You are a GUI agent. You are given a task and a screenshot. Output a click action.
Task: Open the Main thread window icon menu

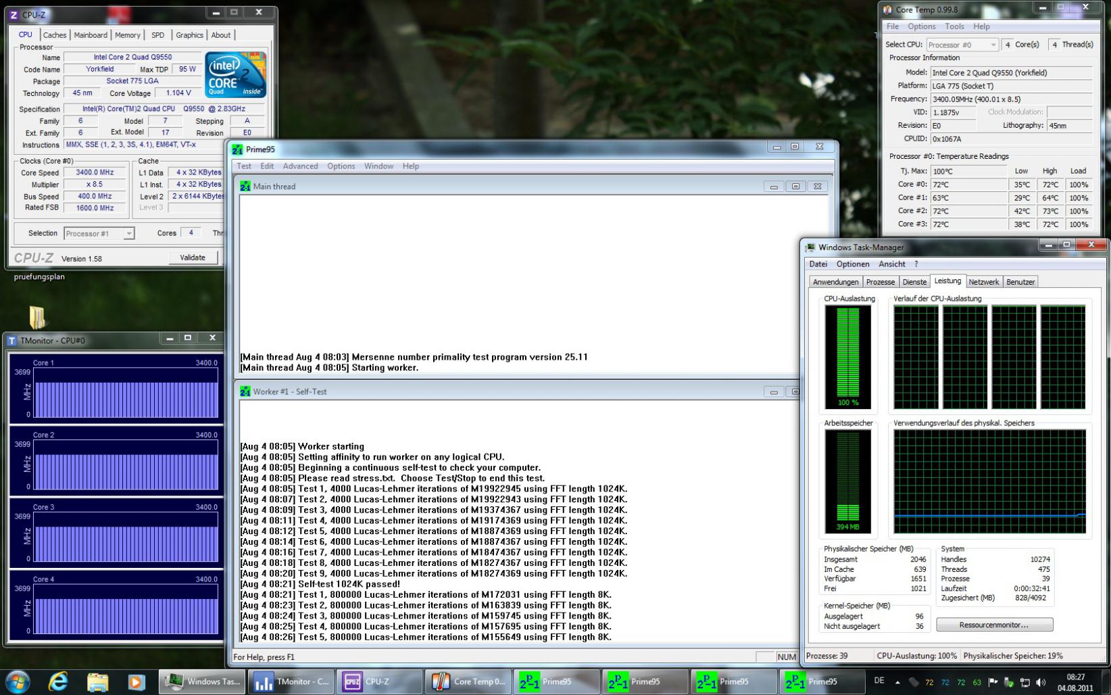click(x=245, y=186)
